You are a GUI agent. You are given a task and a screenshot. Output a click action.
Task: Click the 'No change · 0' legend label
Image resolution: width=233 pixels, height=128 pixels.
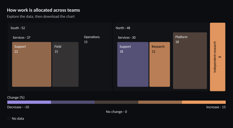coord(116,112)
